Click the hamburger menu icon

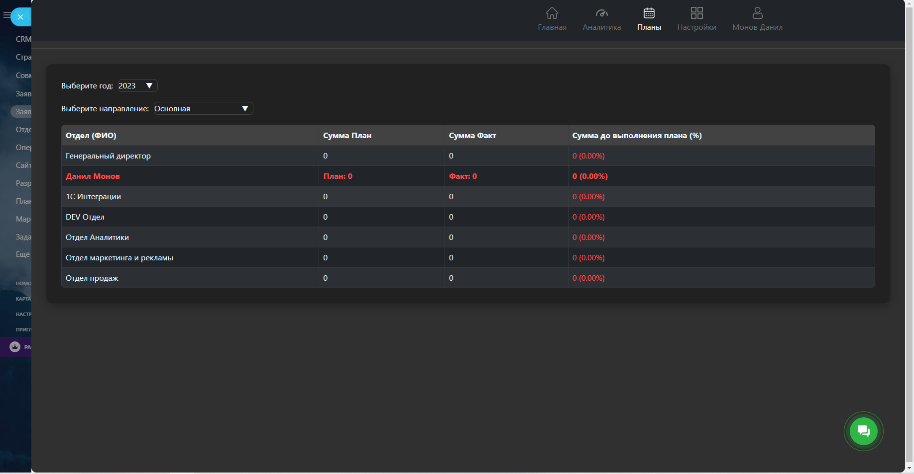6,15
